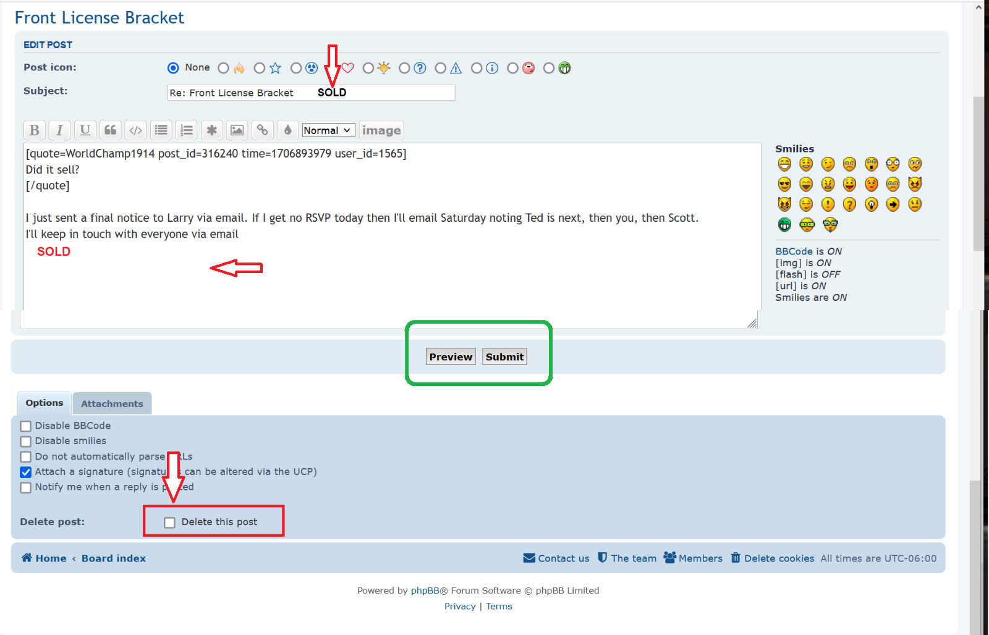
Task: Insert code tags using the code button
Action: (135, 130)
